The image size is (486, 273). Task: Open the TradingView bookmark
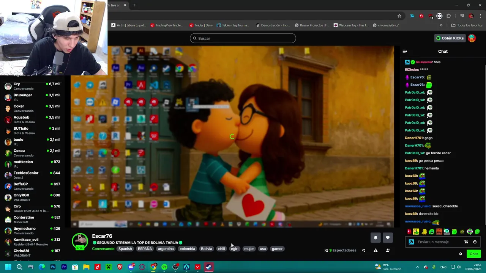167,25
